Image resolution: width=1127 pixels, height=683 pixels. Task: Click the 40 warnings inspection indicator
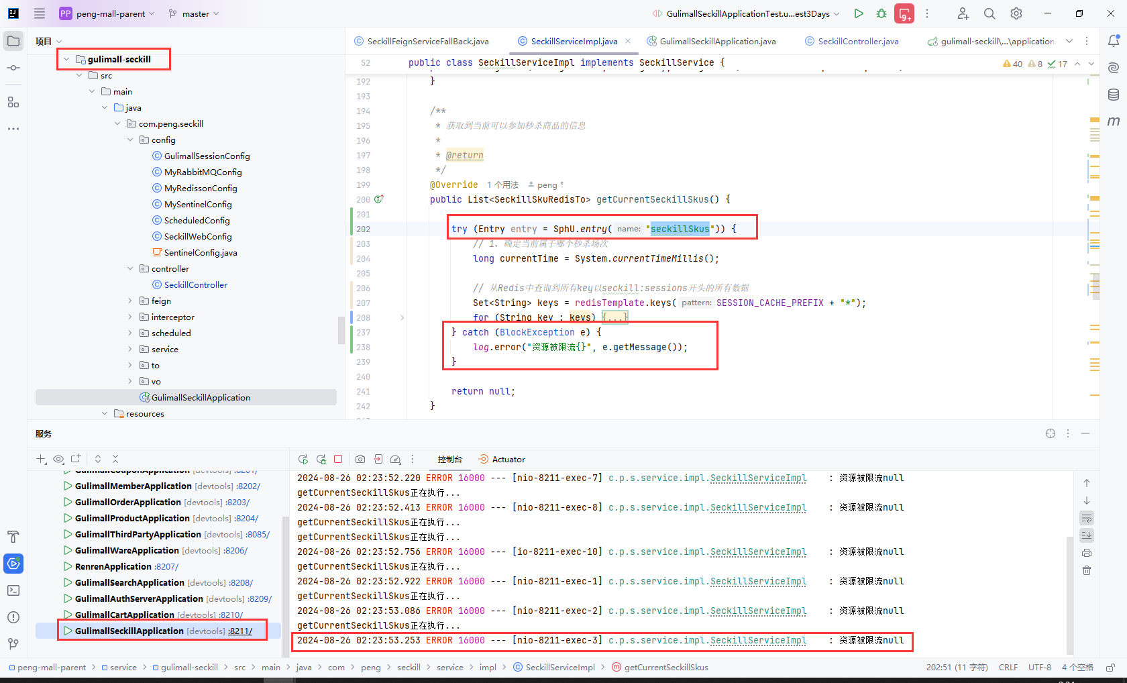pos(1013,64)
